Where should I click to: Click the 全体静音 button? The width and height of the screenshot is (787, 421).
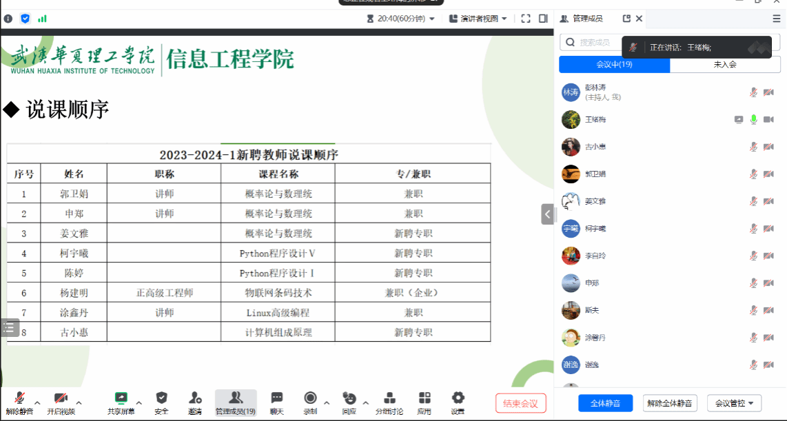tap(604, 403)
